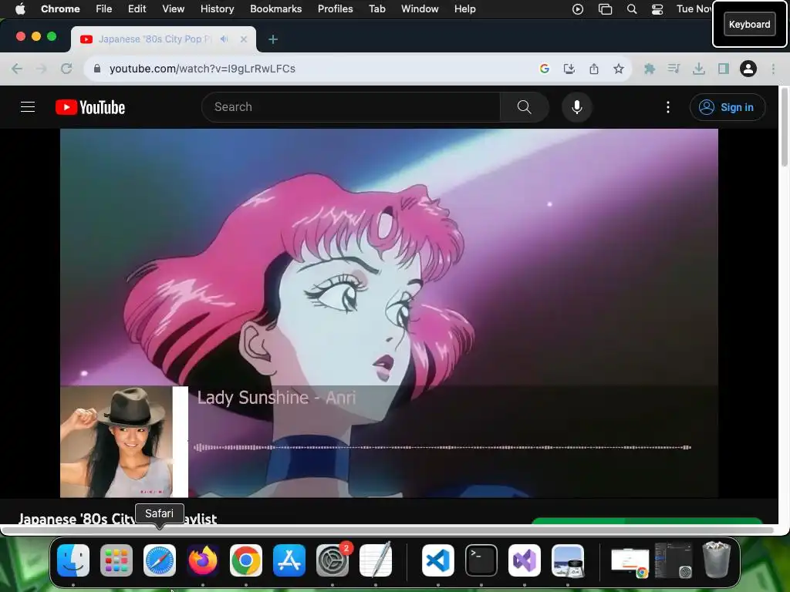The width and height of the screenshot is (790, 592).
Task: View site info via lock icon
Action: (97, 69)
